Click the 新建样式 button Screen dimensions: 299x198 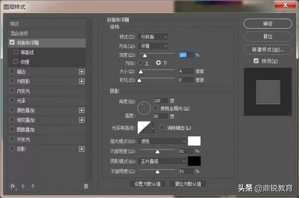tap(268, 49)
